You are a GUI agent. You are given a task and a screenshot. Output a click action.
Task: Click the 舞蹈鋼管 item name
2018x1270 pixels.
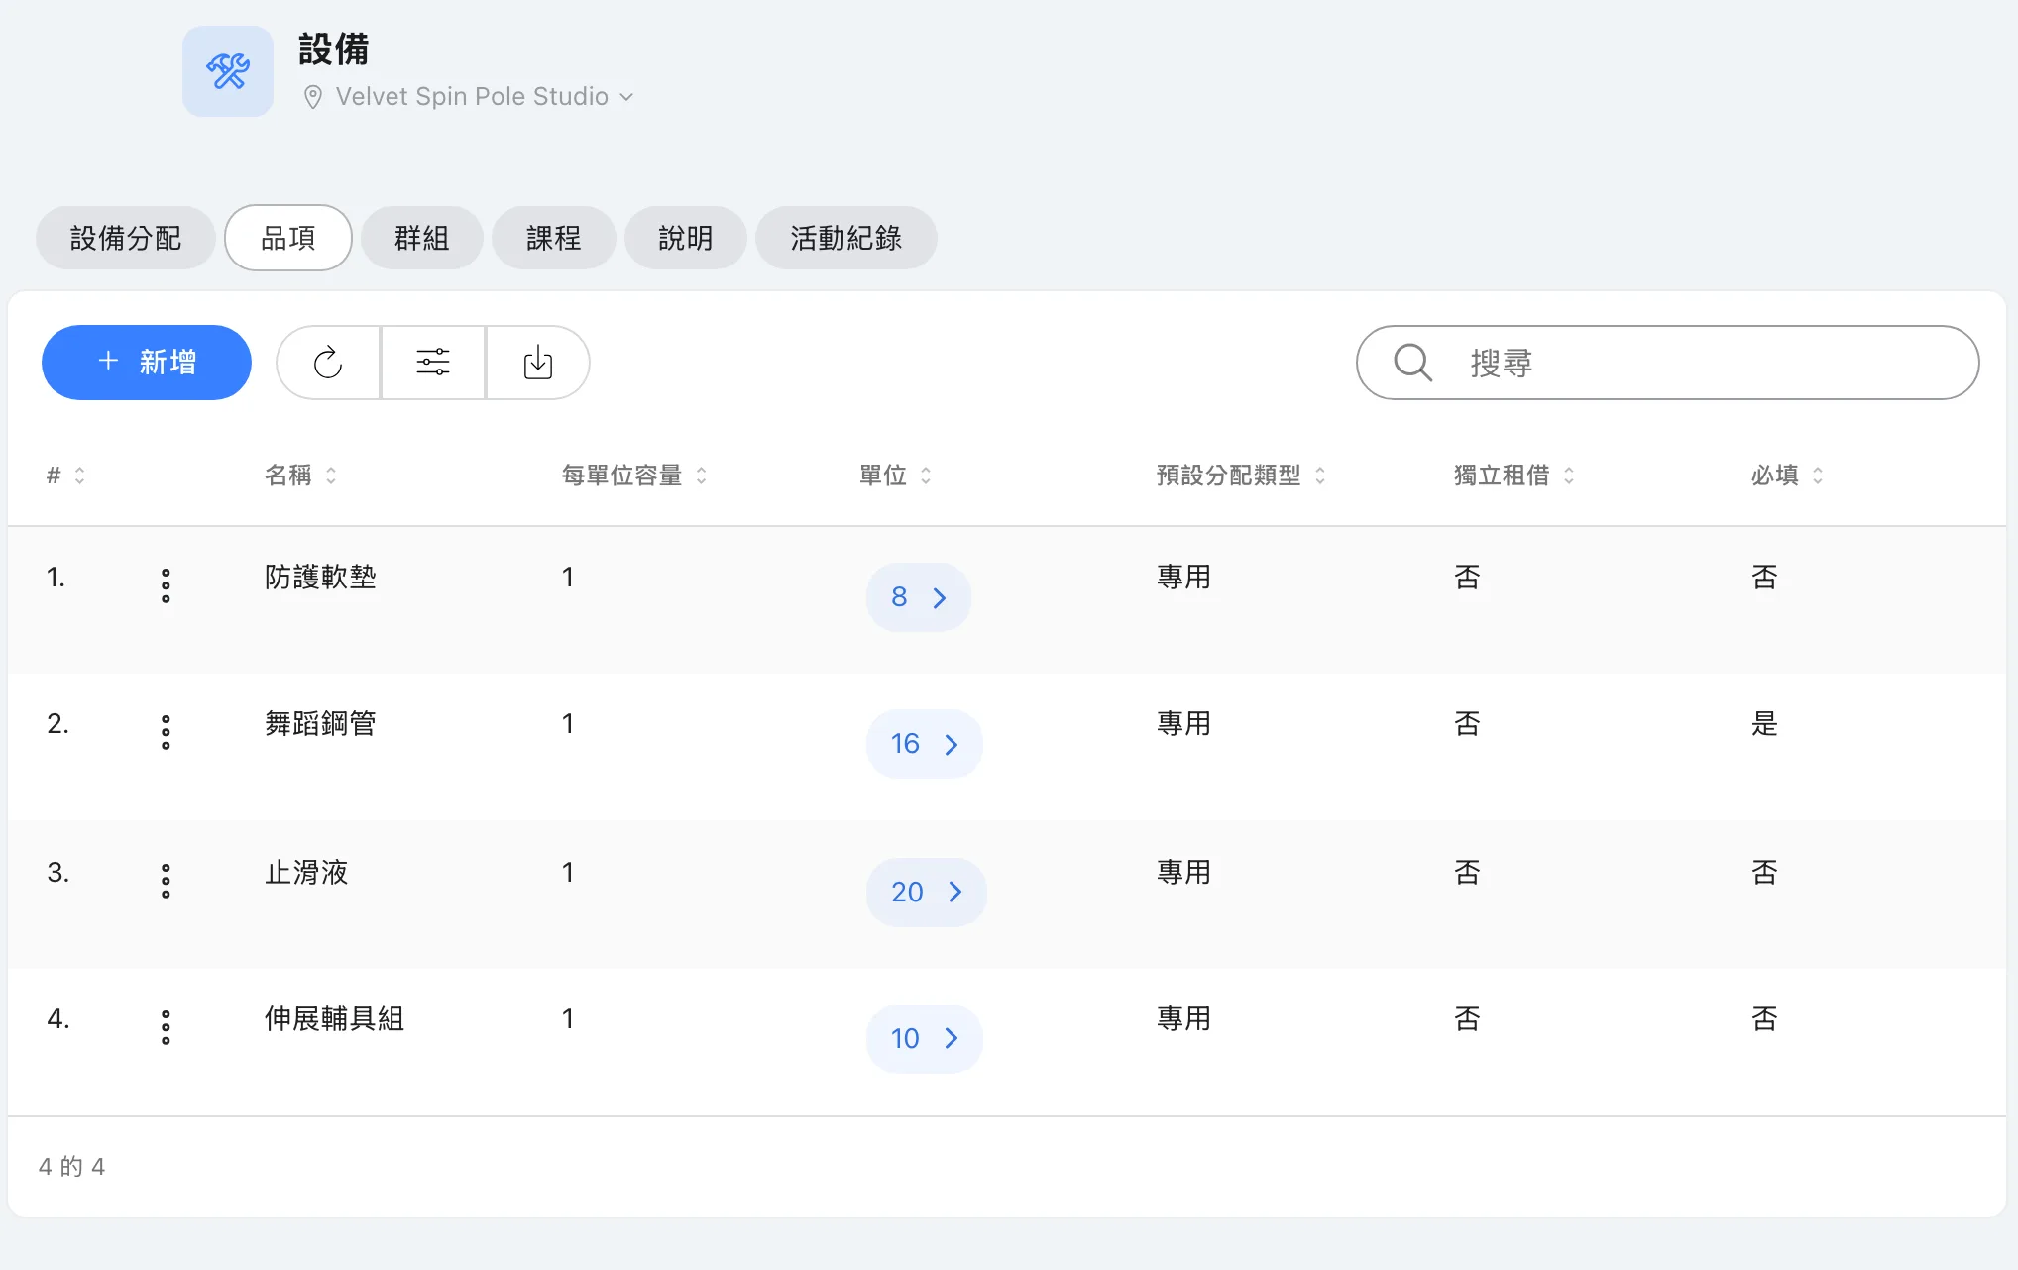pyautogui.click(x=320, y=723)
